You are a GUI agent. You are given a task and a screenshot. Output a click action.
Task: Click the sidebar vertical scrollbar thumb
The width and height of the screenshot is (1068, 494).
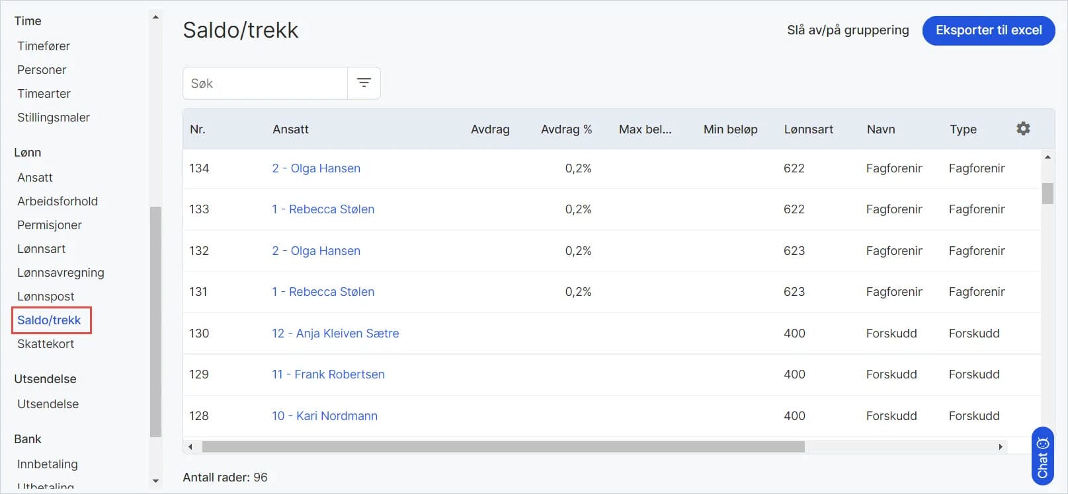(156, 322)
